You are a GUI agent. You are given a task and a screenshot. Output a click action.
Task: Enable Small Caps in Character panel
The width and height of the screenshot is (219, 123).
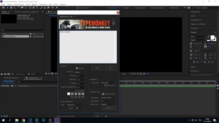[205, 62]
